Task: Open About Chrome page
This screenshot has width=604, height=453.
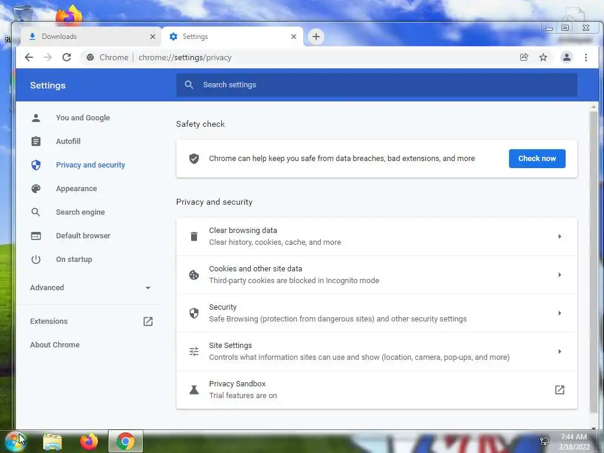Action: [55, 344]
